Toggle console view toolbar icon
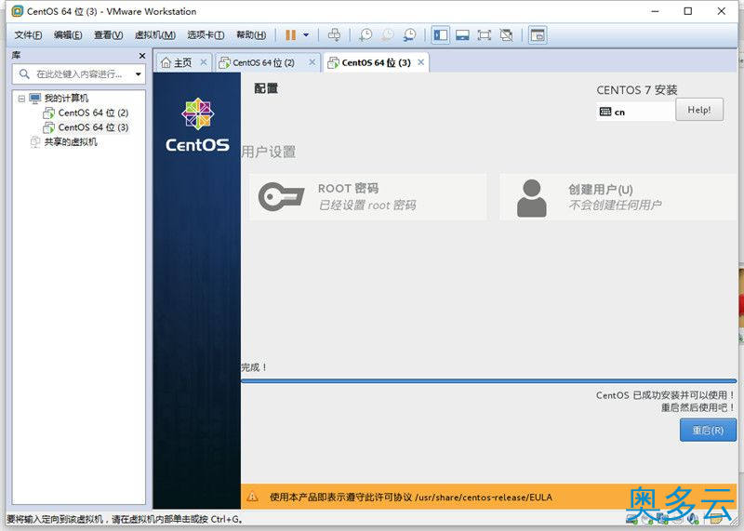Viewport: 744px width, 531px height. pyautogui.click(x=538, y=35)
